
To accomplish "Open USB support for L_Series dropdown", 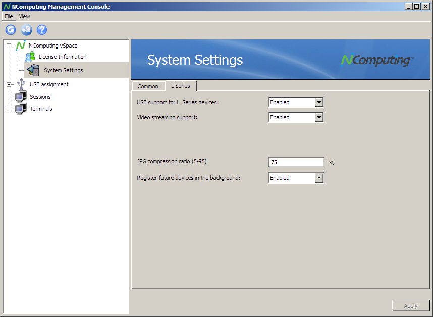I will (x=319, y=102).
